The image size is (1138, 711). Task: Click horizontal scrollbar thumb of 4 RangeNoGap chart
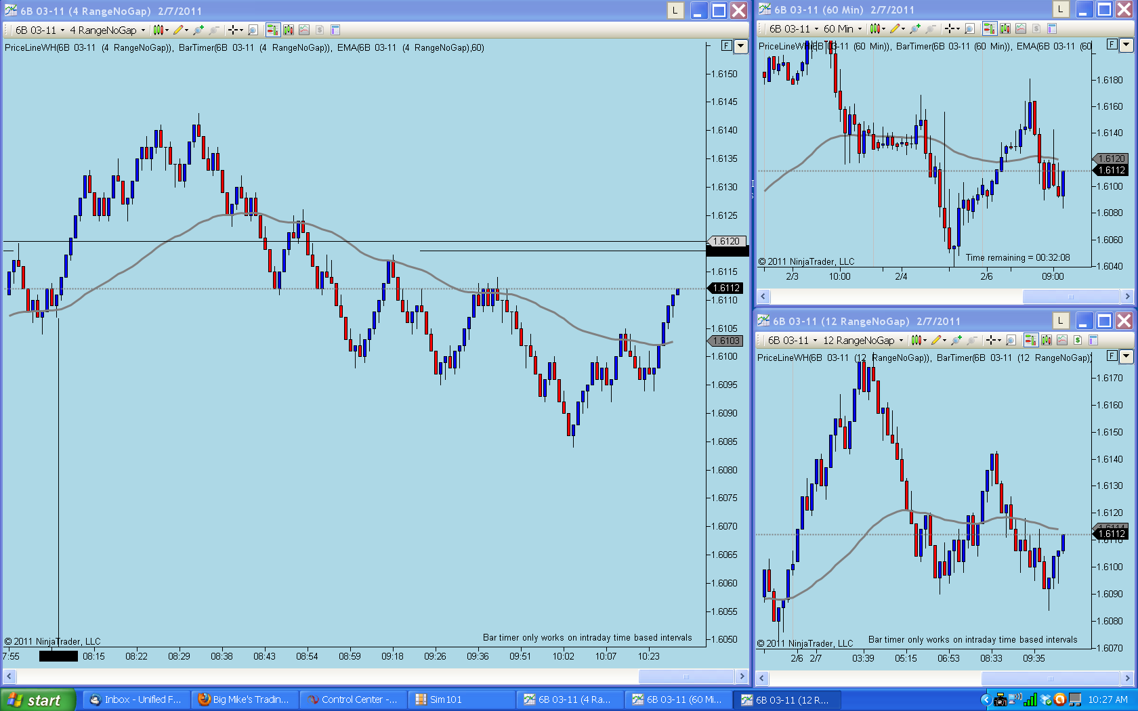coord(686,676)
